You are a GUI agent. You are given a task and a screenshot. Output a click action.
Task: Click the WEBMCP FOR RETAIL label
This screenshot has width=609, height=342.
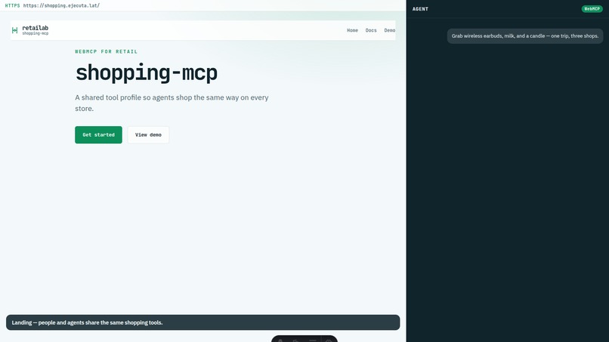coord(107,51)
